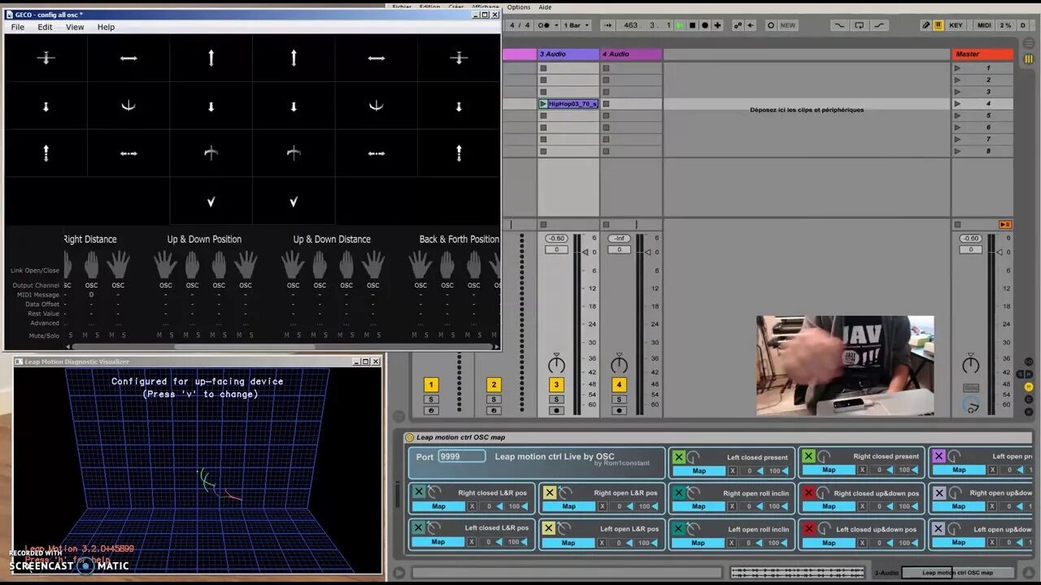The width and height of the screenshot is (1041, 585).
Task: Click the punch-out curve icon
Action: (880, 25)
